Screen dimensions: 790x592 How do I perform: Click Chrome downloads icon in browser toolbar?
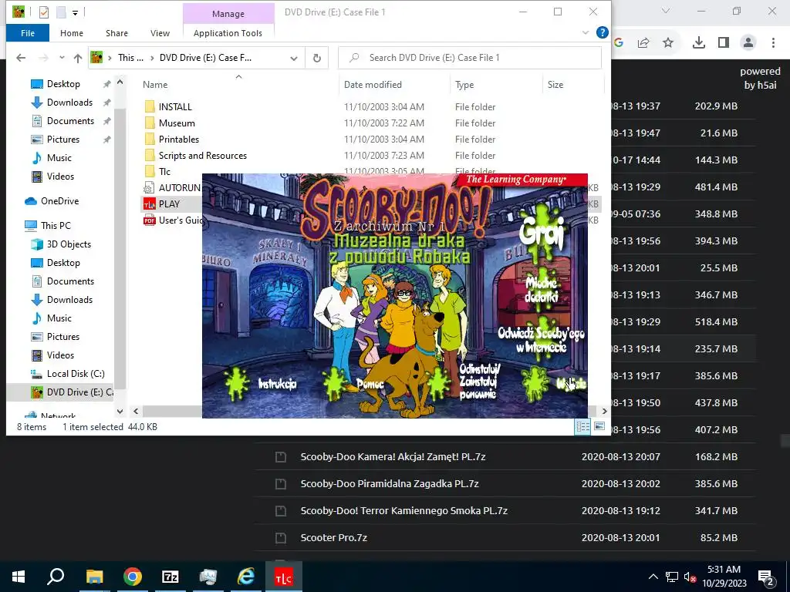coord(699,43)
